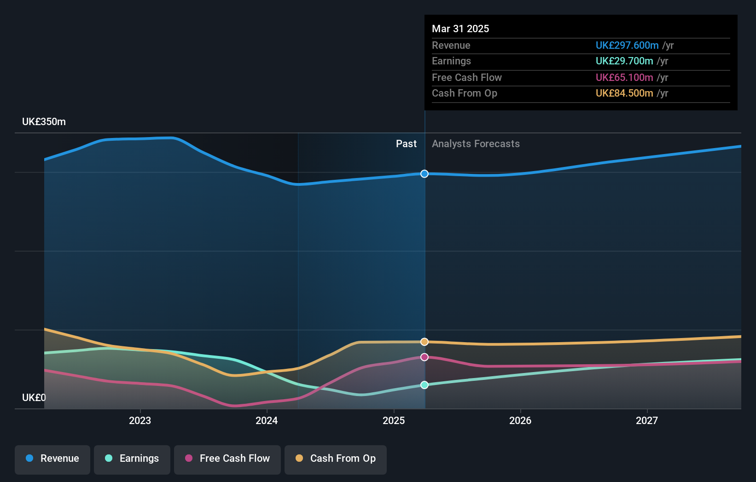Click the UK£0 y-axis label
This screenshot has width=756, height=482.
coord(34,397)
